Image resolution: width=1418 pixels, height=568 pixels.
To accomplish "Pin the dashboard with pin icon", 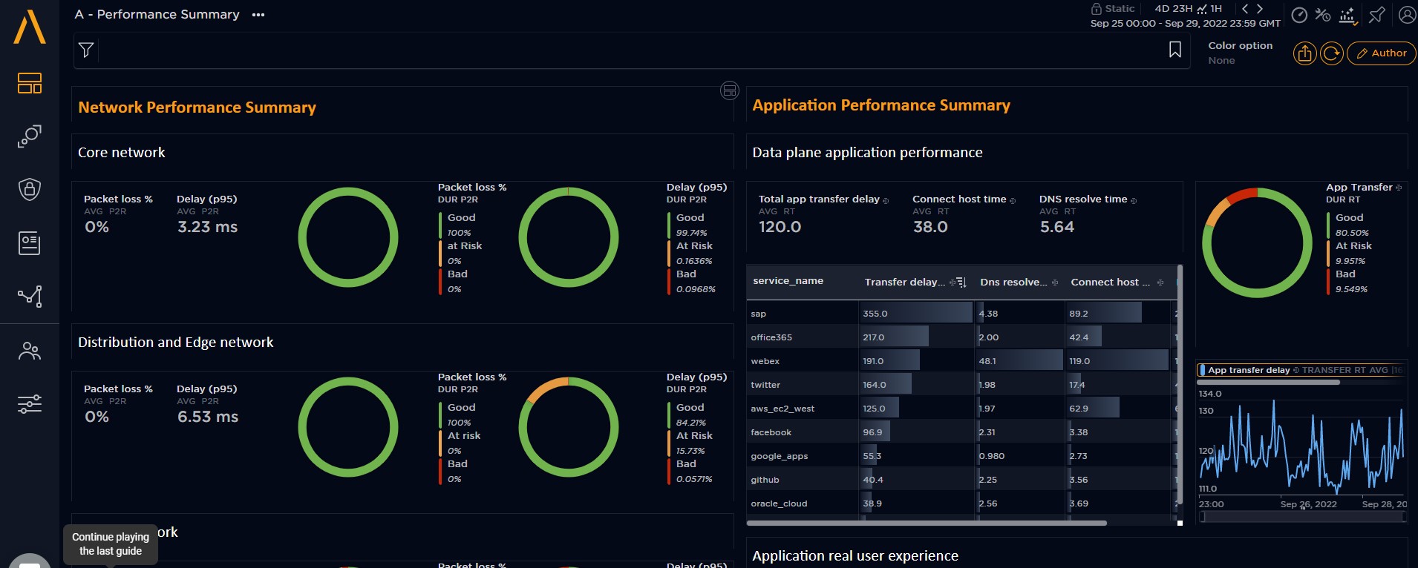I will click(1376, 15).
